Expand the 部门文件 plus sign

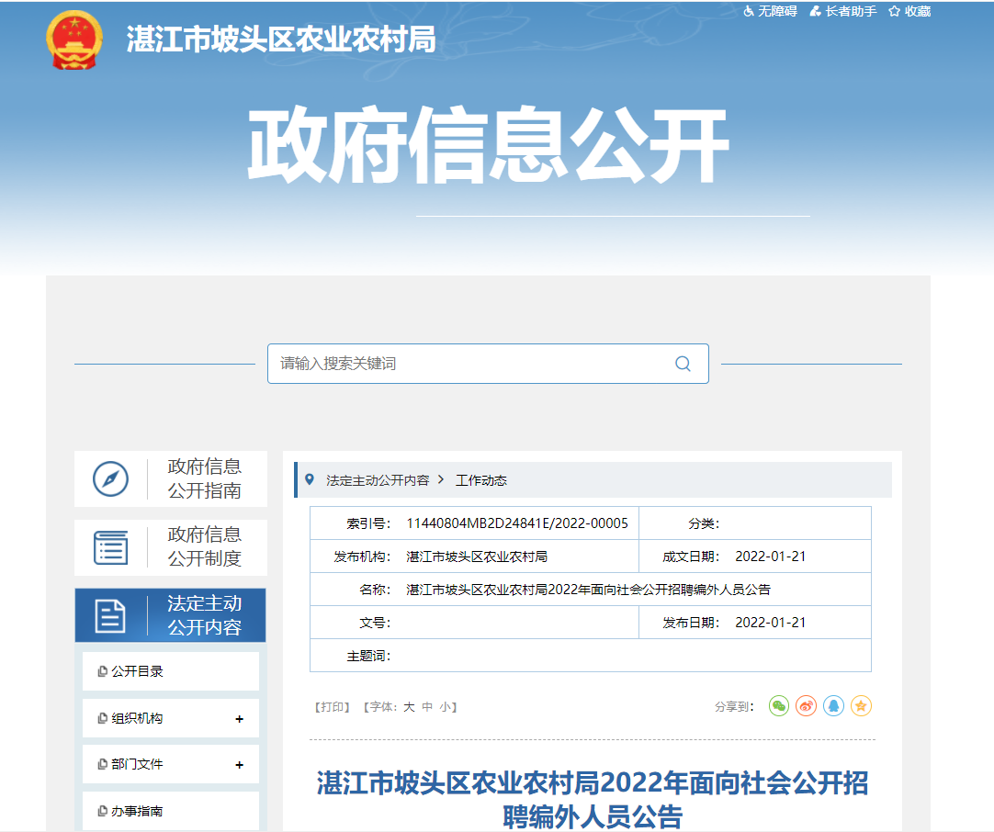click(x=239, y=765)
